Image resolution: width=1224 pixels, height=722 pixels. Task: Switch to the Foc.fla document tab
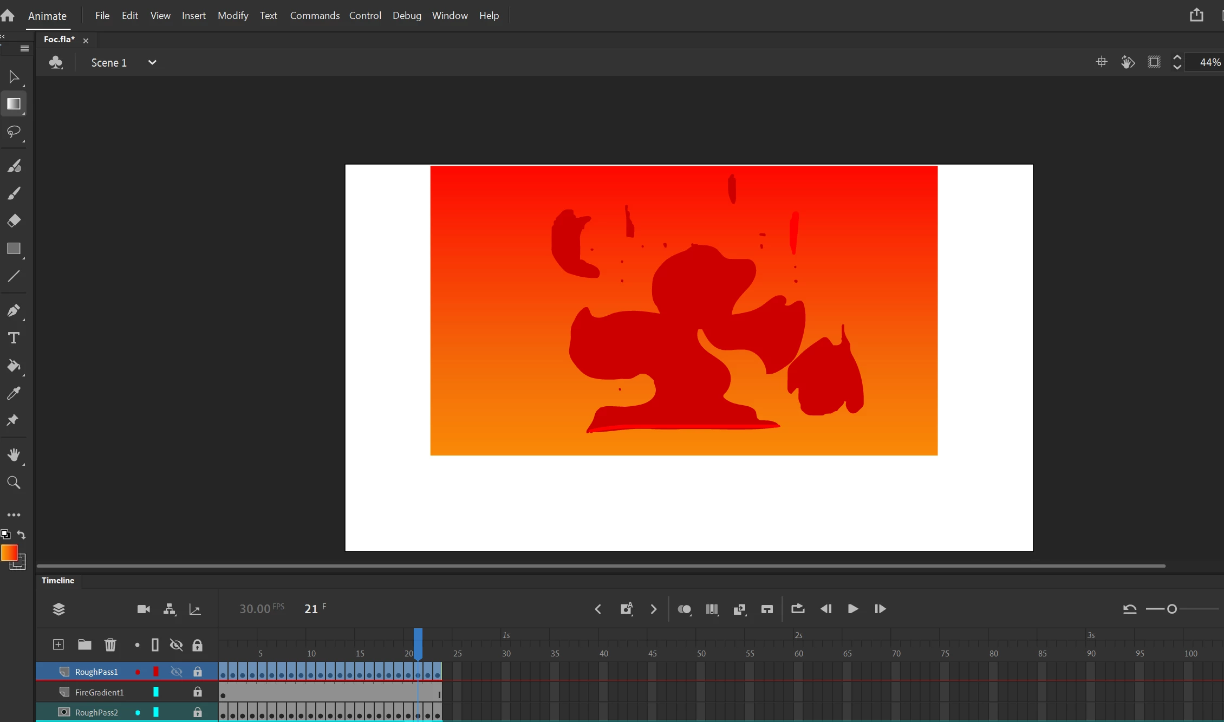tap(59, 40)
